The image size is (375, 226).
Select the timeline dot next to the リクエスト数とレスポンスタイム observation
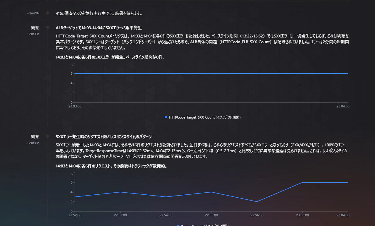pyautogui.click(x=47, y=136)
